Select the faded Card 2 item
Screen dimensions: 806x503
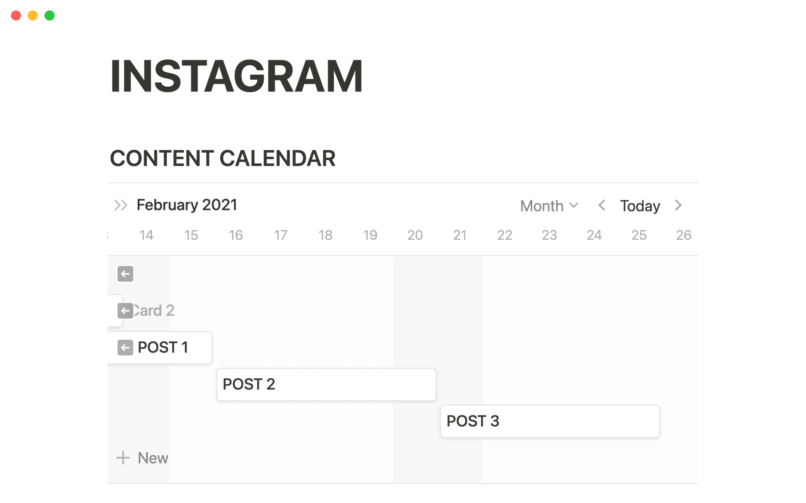point(154,311)
